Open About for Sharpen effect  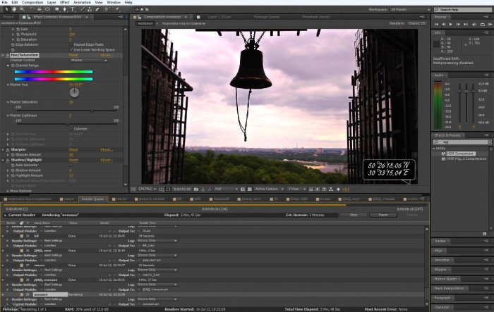coord(107,150)
